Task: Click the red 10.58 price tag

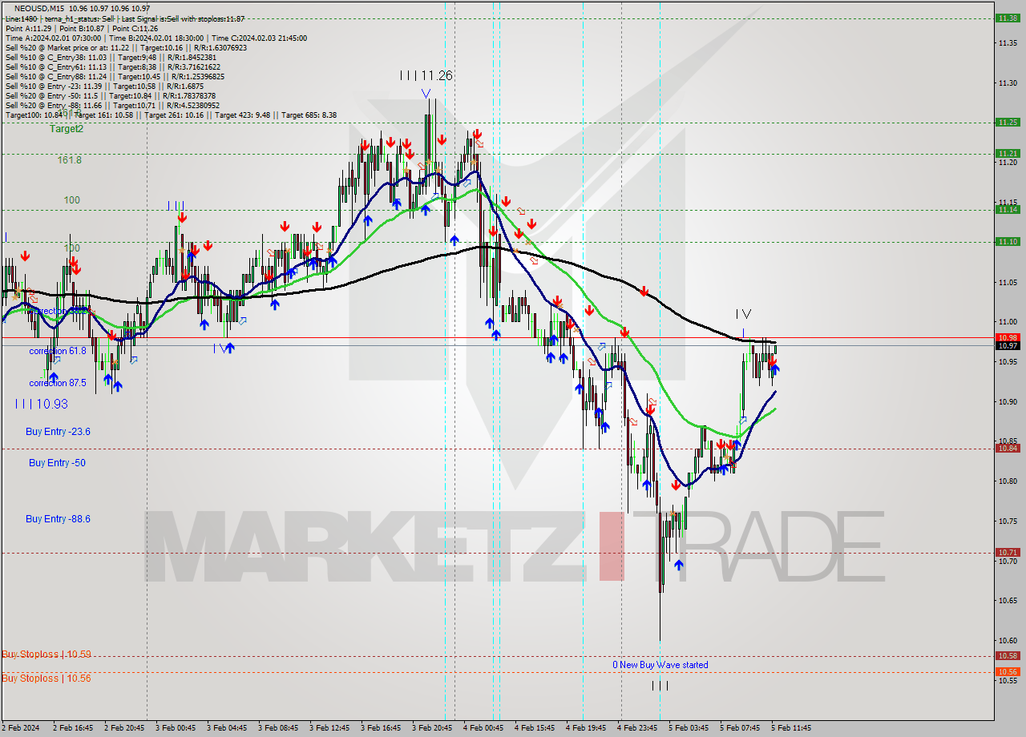Action: (1007, 655)
